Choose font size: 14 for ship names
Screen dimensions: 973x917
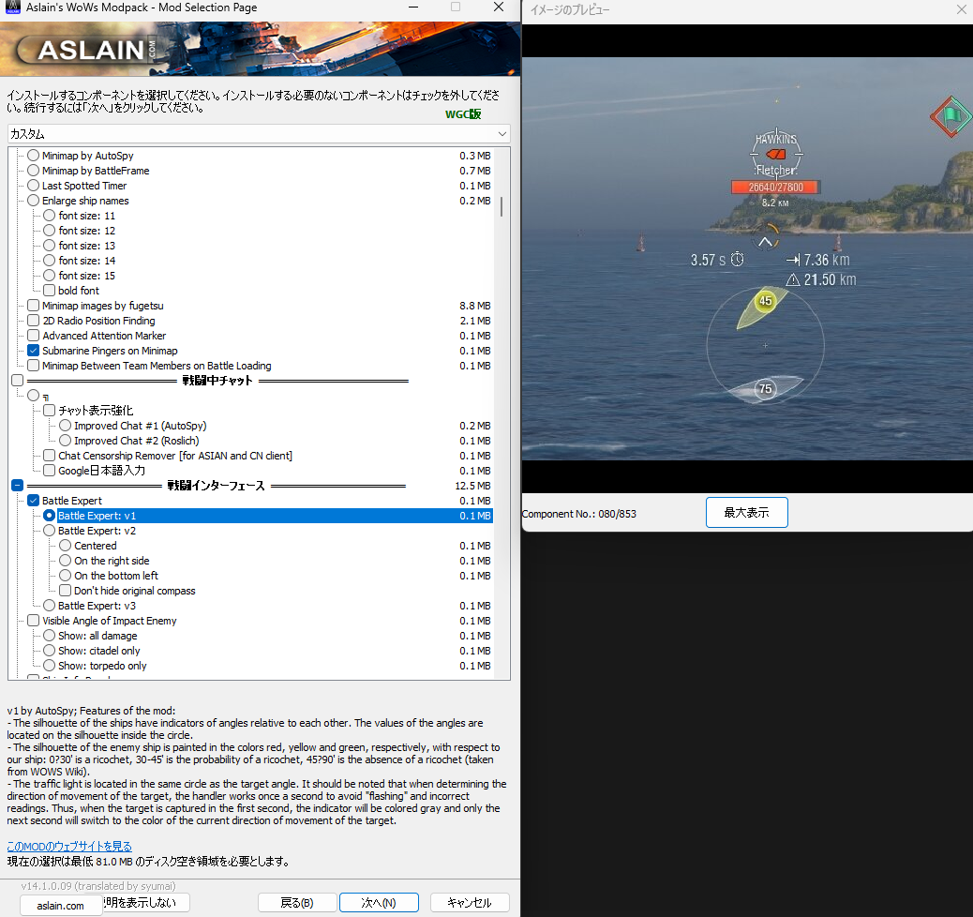coord(49,261)
